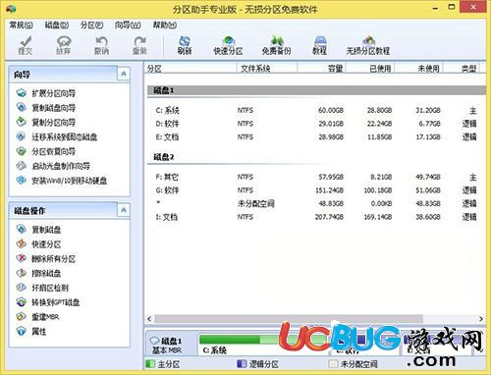The width and height of the screenshot is (491, 375).
Task: Select the C: 系统 partition row
Action: coord(316,110)
